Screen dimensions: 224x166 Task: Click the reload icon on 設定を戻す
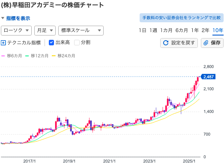[x=166, y=43]
